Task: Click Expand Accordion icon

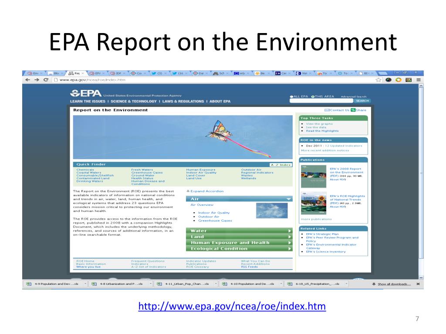Action: [188, 191]
